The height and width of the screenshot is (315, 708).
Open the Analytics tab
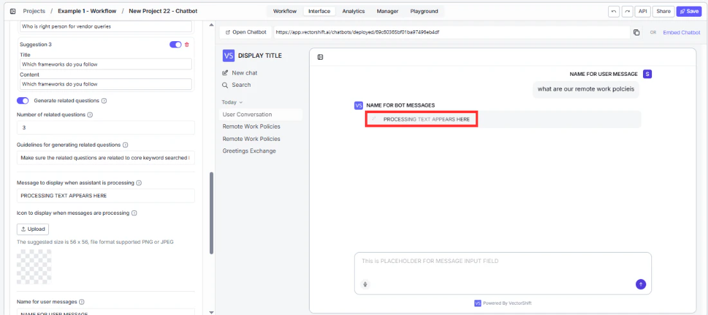pos(353,12)
